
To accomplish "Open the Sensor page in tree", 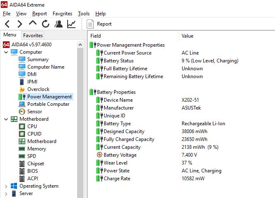I will coord(34,112).
